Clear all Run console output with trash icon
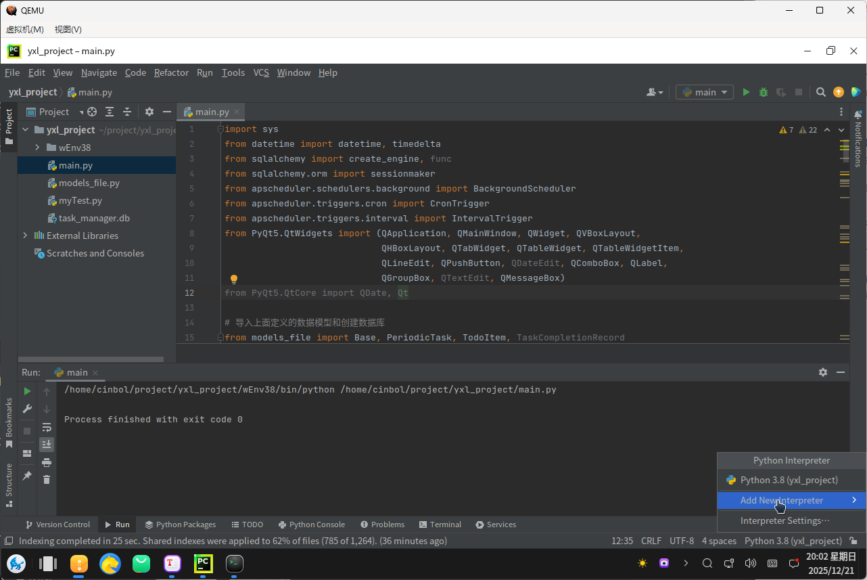Image resolution: width=867 pixels, height=580 pixels. tap(47, 479)
